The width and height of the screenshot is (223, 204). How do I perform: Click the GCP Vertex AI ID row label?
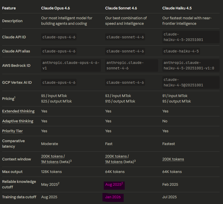coord(17,82)
